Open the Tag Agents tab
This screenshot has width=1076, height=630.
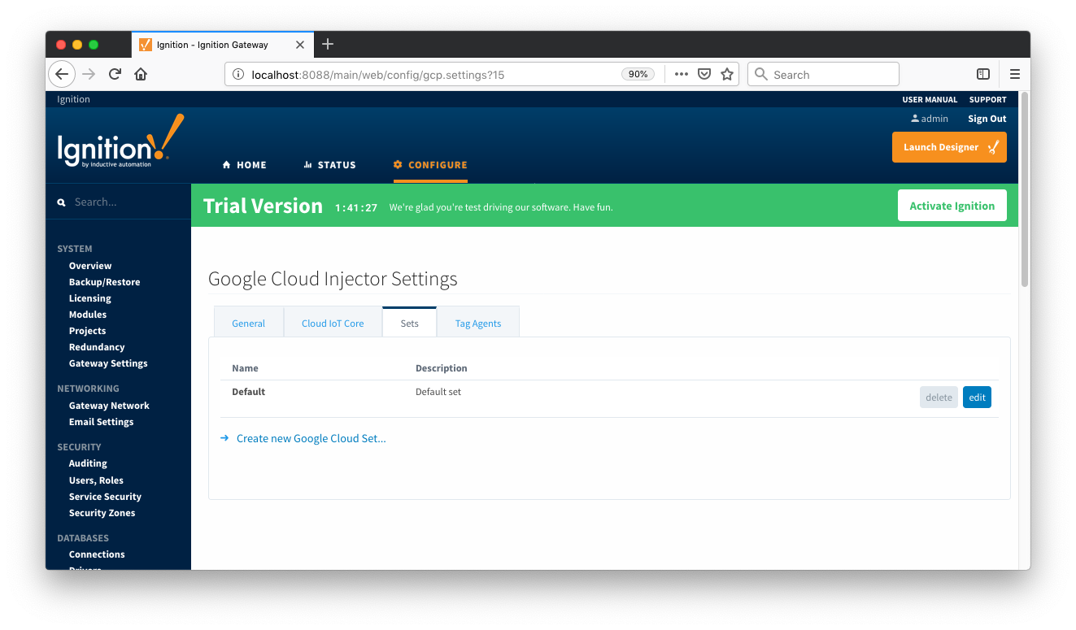477,323
